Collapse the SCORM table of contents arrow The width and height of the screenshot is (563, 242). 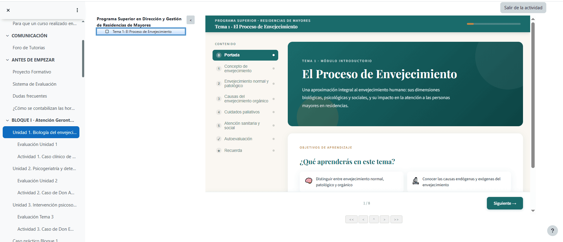click(190, 20)
